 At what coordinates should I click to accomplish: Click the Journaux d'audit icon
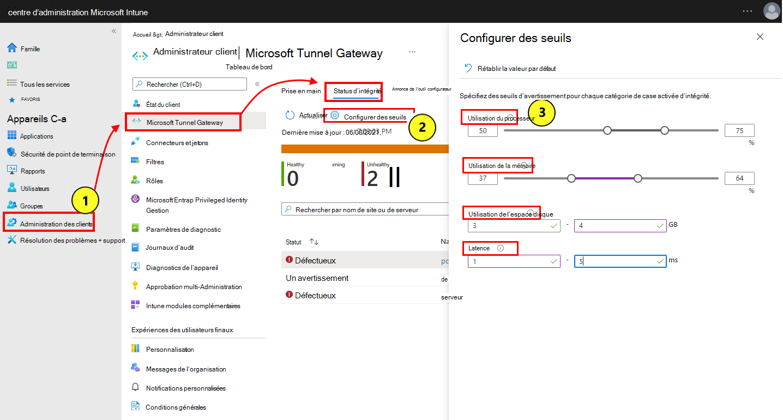point(136,247)
